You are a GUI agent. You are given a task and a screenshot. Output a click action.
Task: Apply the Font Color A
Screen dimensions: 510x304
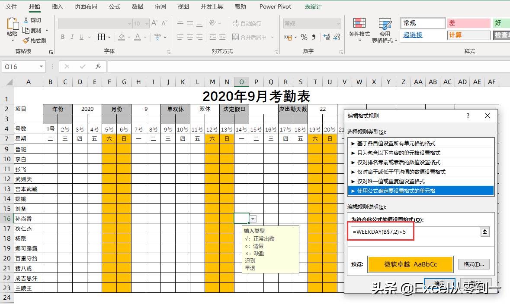[x=138, y=37]
